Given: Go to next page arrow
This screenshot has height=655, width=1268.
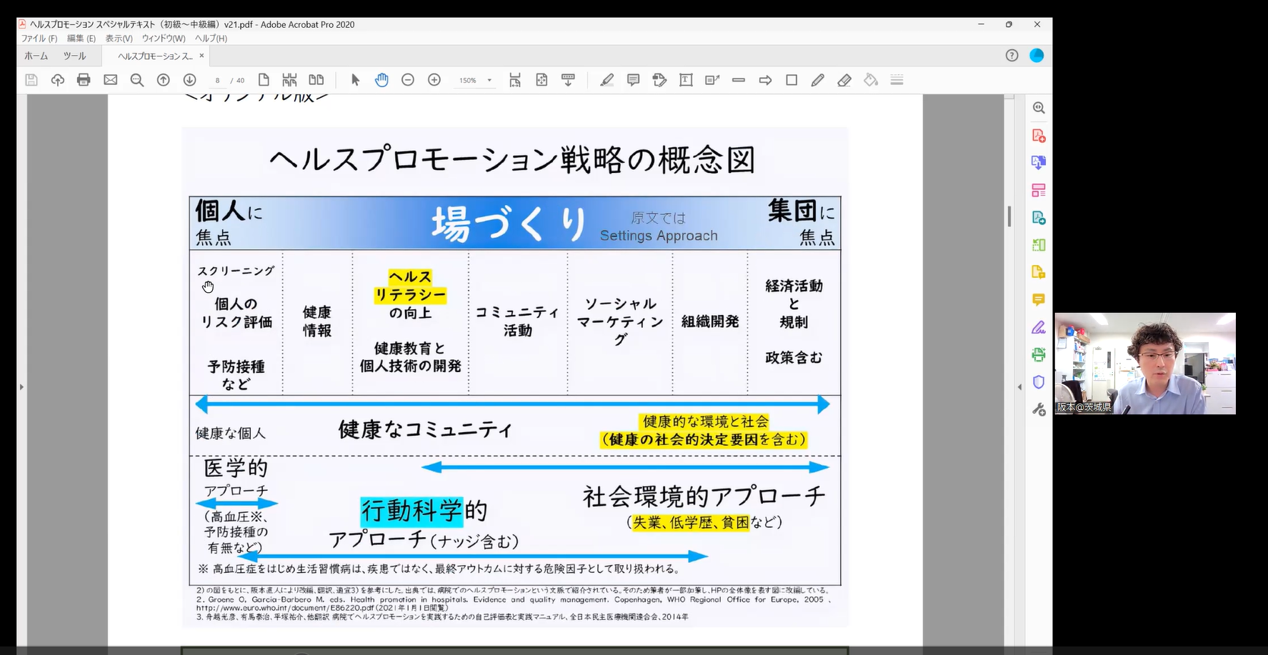Looking at the screenshot, I should 189,80.
